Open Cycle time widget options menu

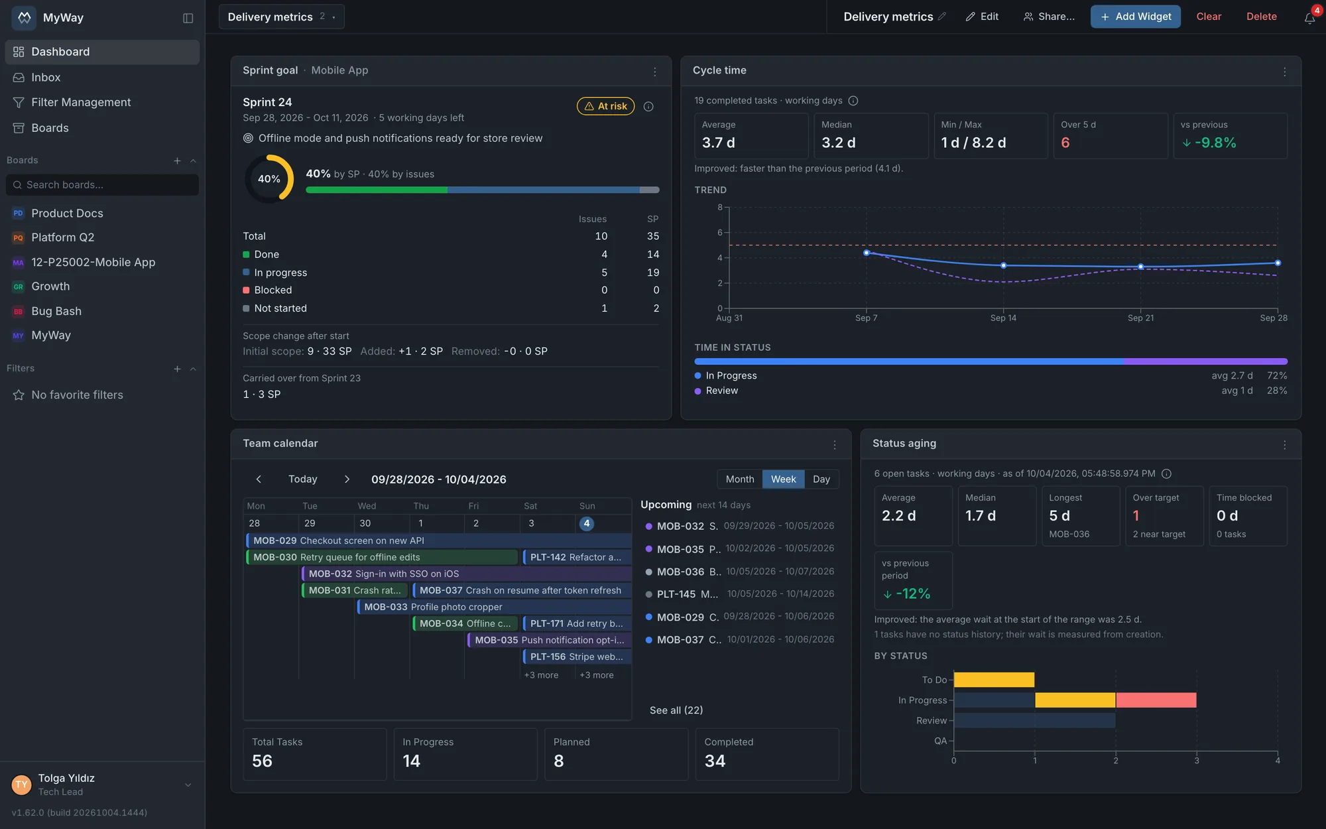[x=1285, y=71]
